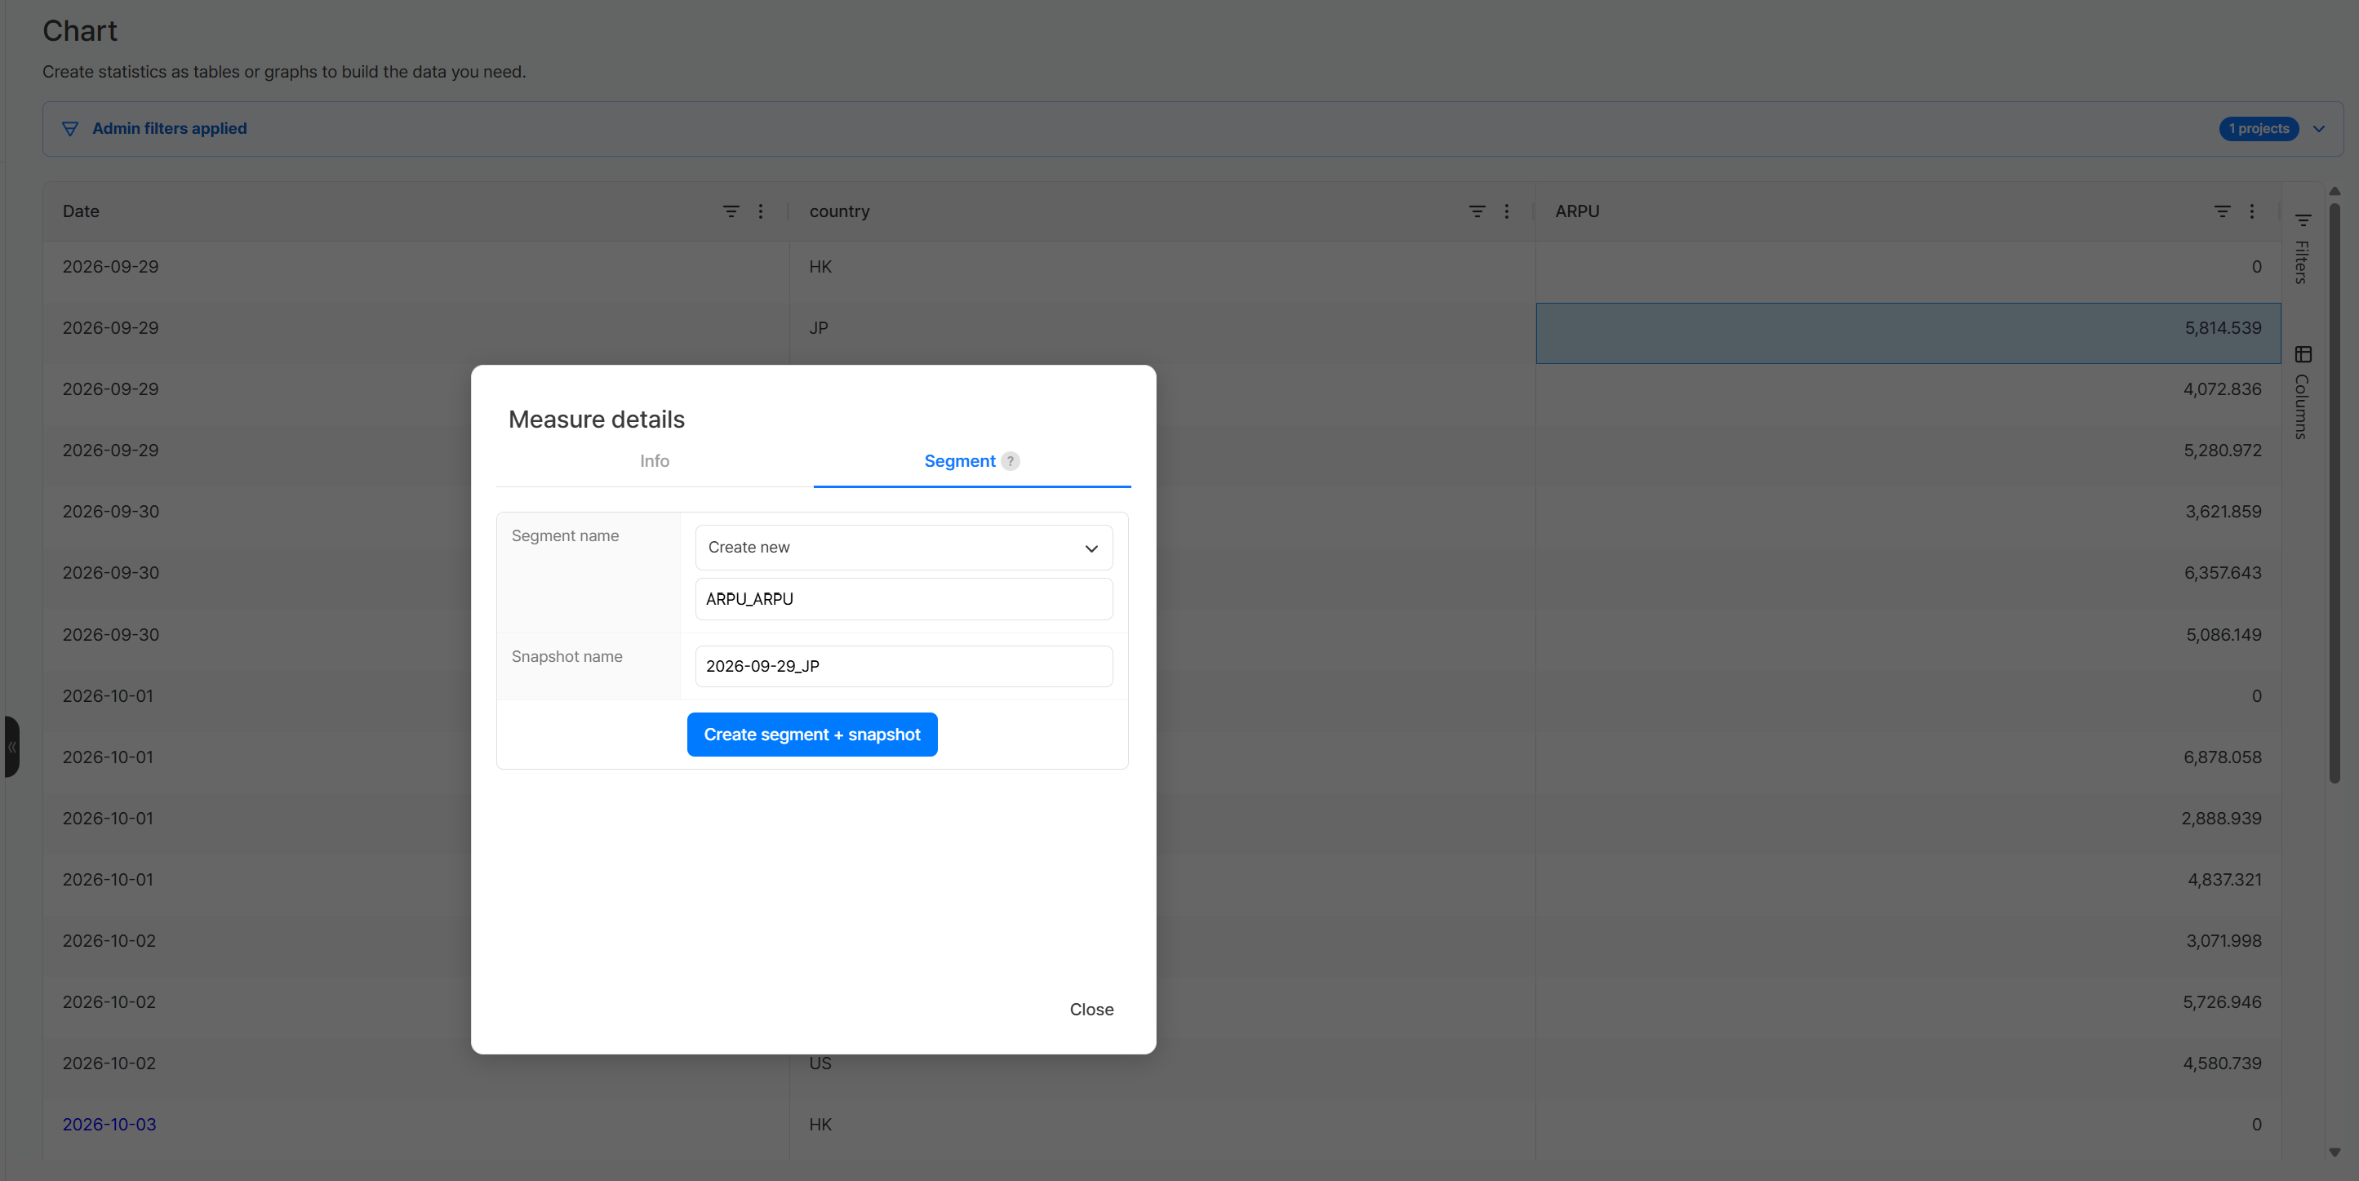The height and width of the screenshot is (1181, 2359).
Task: Click the 2,888.939 ARPU value
Action: (x=2222, y=819)
